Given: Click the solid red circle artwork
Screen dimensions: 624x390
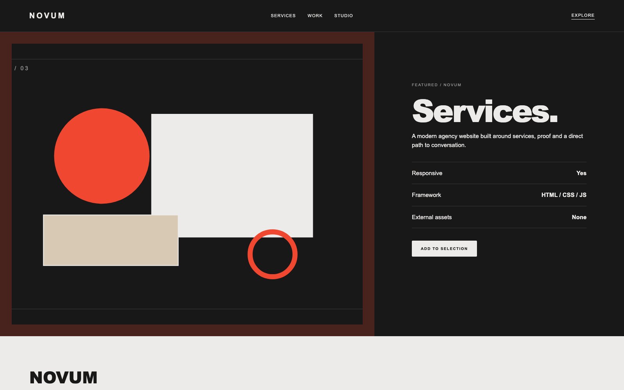Looking at the screenshot, I should pyautogui.click(x=102, y=156).
